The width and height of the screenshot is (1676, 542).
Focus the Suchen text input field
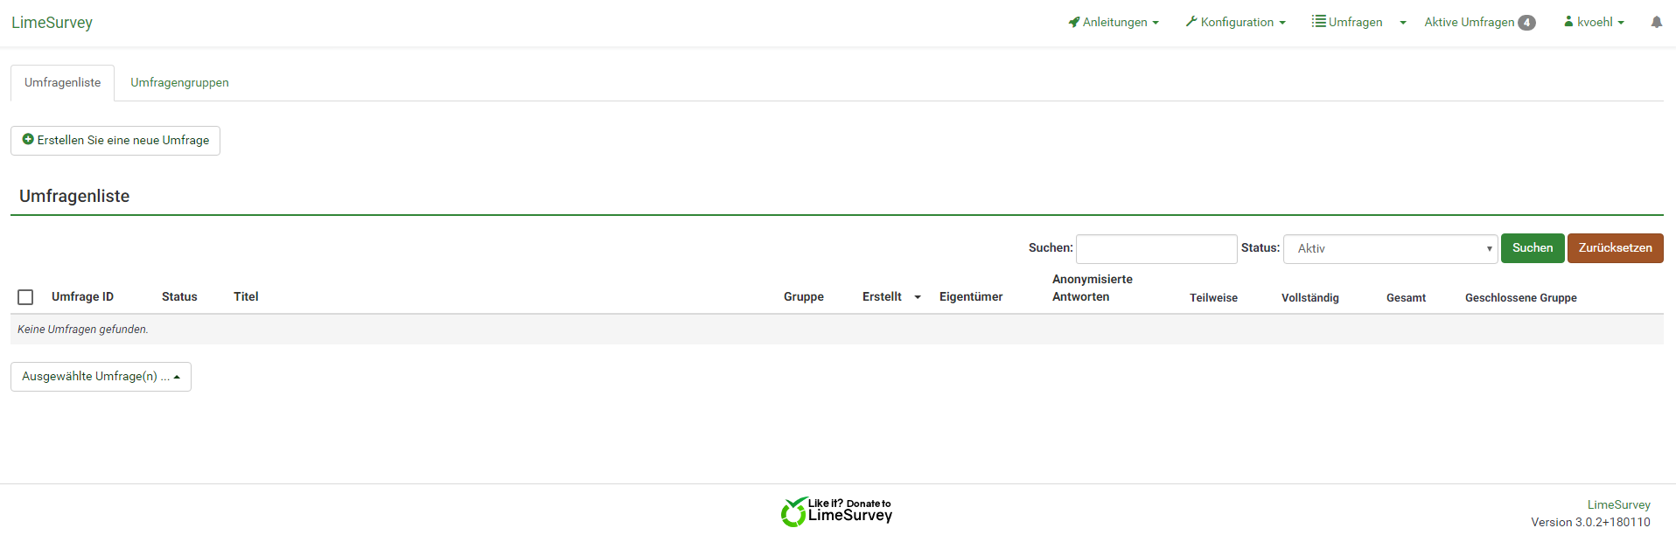[1156, 249]
